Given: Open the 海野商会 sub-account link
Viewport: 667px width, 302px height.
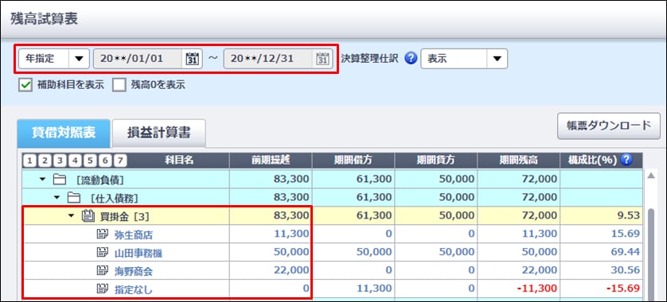Looking at the screenshot, I should (x=133, y=271).
